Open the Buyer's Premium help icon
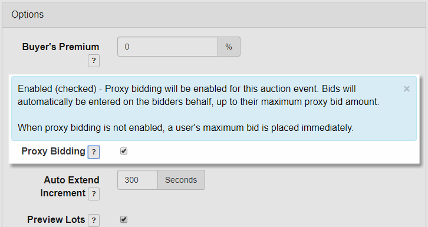The image size is (428, 227). coord(94,61)
